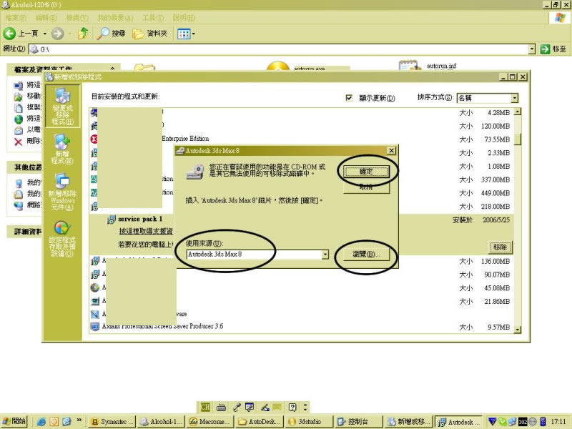Click the Network Places link in 其他位置
Viewport: 572px width, 429px height.
pos(29,205)
